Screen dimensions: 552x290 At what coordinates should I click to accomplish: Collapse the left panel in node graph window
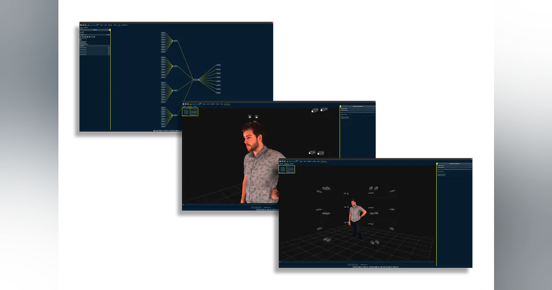109,30
